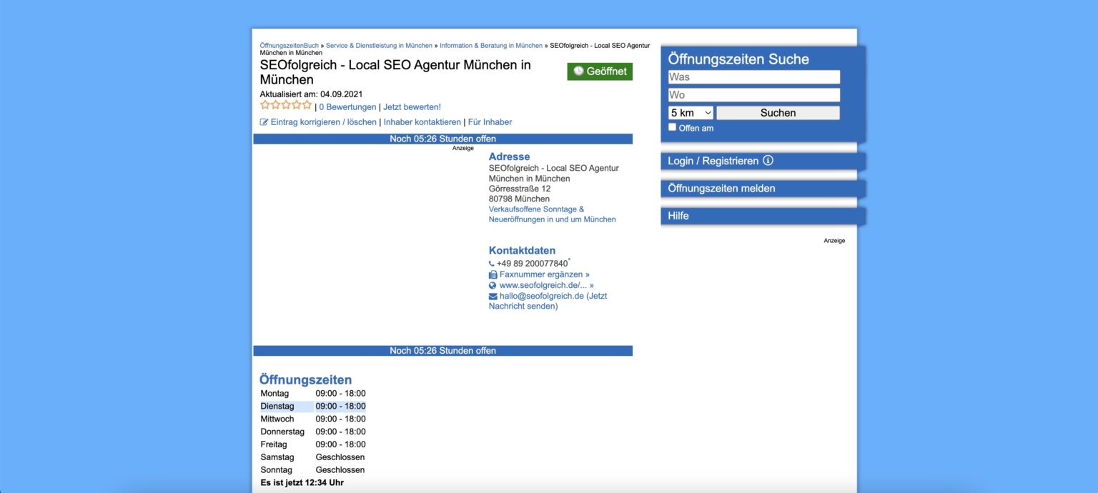Image resolution: width=1098 pixels, height=493 pixels.
Task: Click the envelope icon beside hallo@seofolgreich.de
Action: [x=493, y=296]
